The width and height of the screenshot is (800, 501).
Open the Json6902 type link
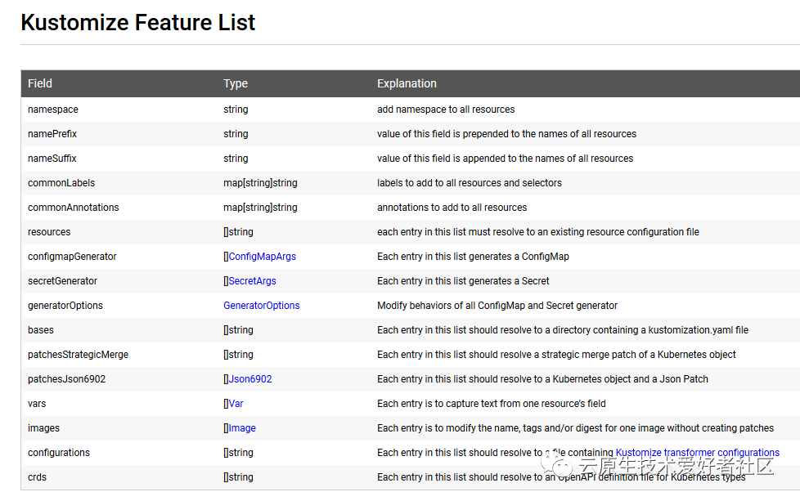tap(250, 378)
